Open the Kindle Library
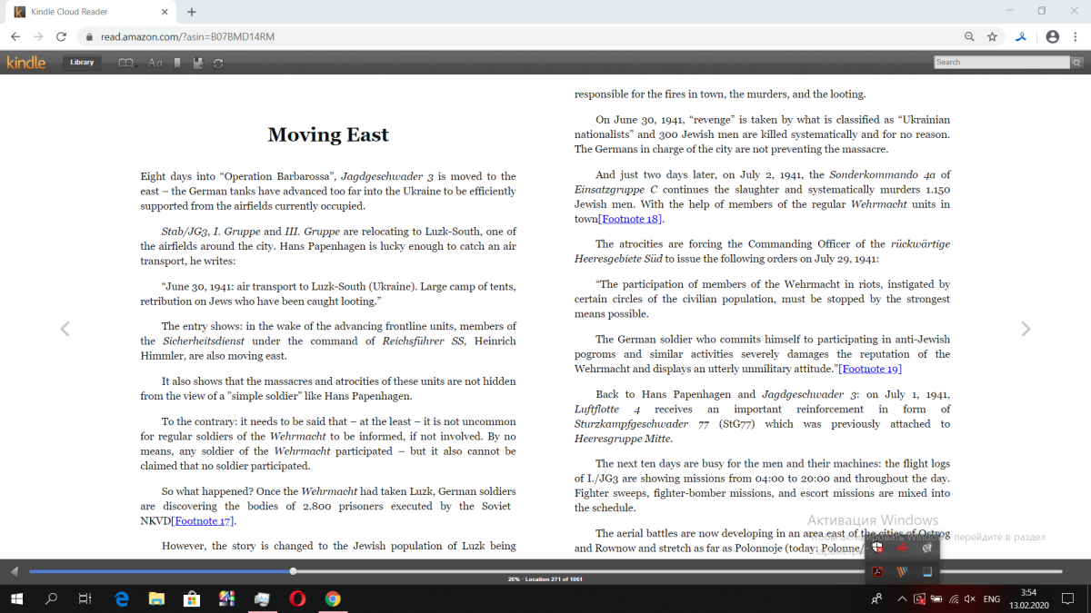This screenshot has width=1091, height=613. pyautogui.click(x=82, y=63)
